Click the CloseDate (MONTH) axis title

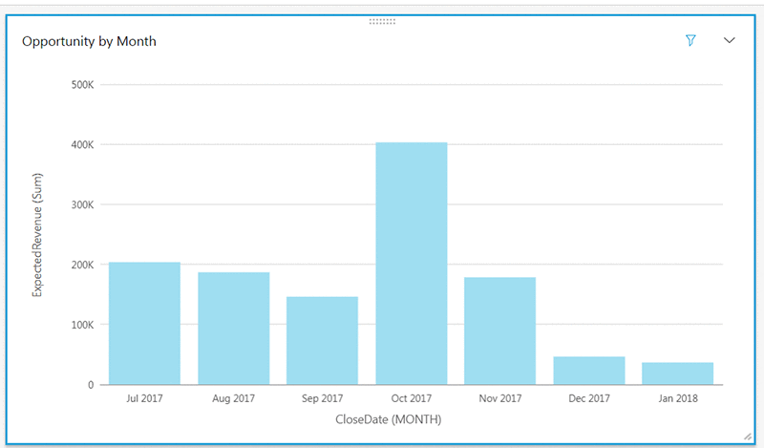coord(389,419)
